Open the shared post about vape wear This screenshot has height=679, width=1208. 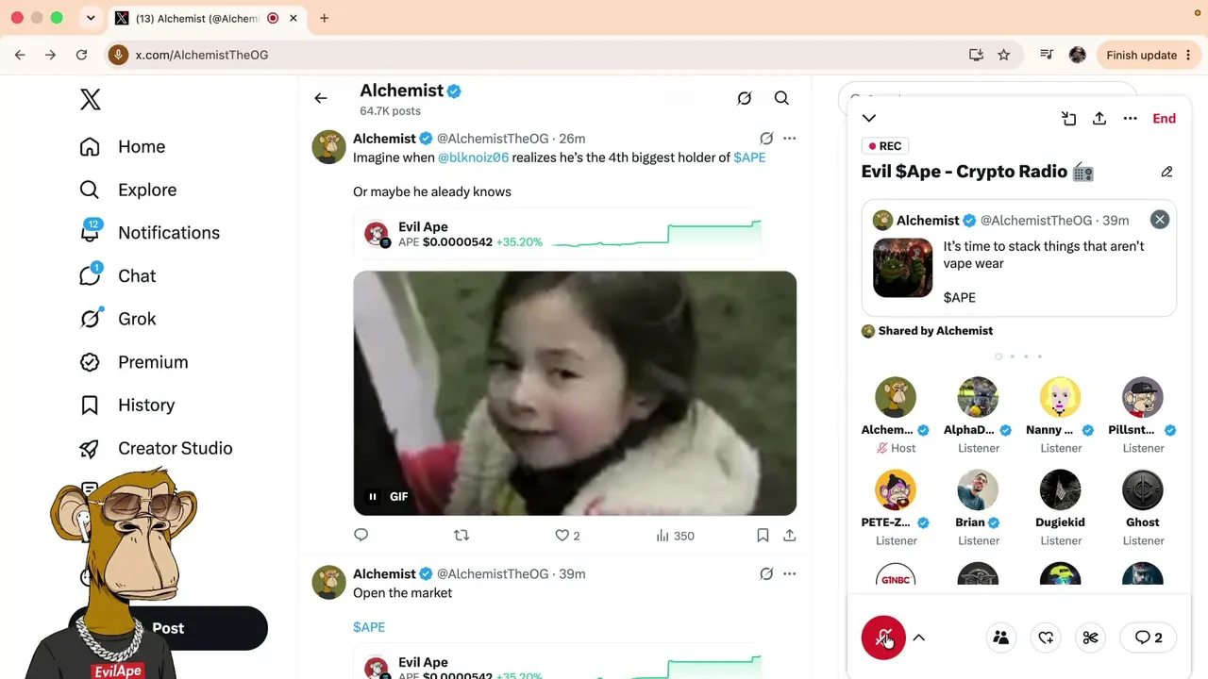(x=1019, y=258)
